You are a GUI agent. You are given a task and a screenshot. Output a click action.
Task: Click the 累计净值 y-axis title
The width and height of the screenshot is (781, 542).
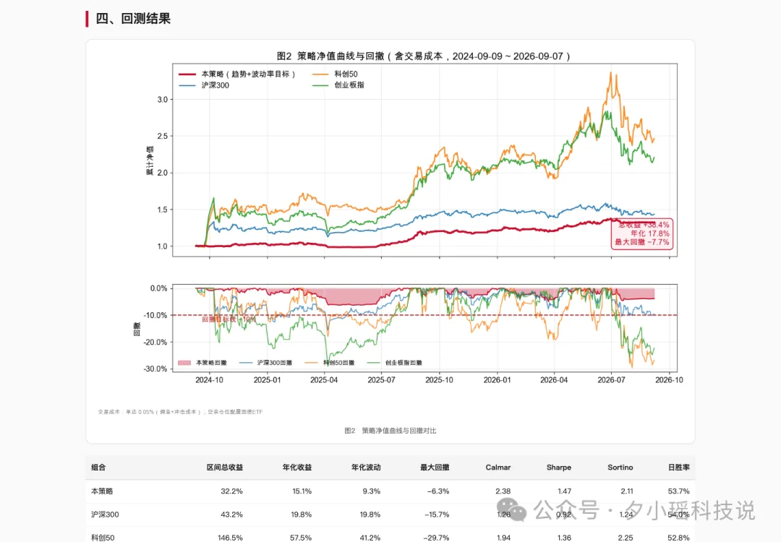coord(150,160)
